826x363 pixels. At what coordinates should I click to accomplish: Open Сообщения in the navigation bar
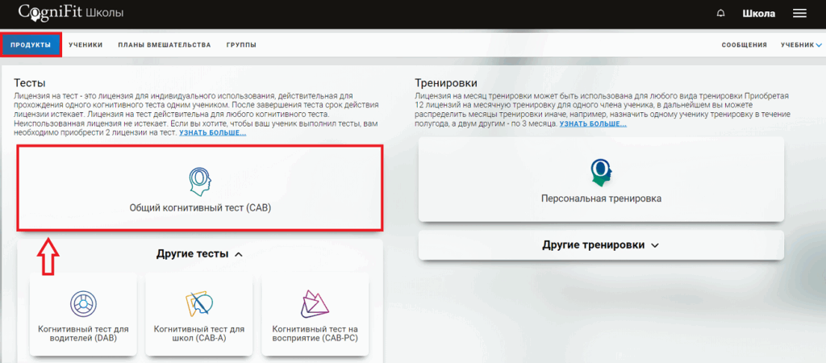point(744,45)
